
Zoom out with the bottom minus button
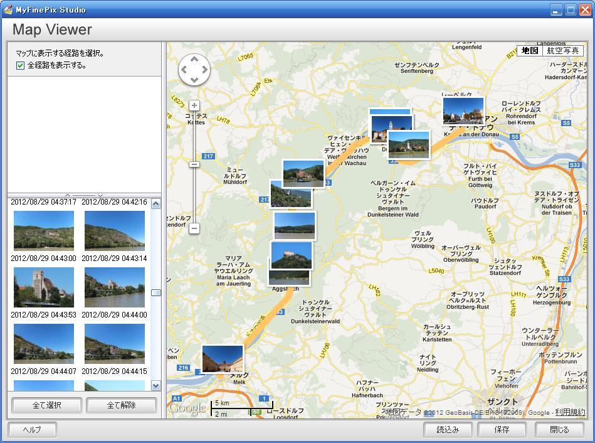[x=194, y=228]
